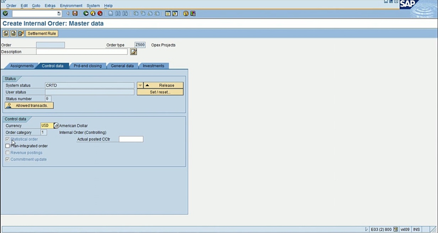Toggle the Statistical order checkbox

tap(7, 139)
